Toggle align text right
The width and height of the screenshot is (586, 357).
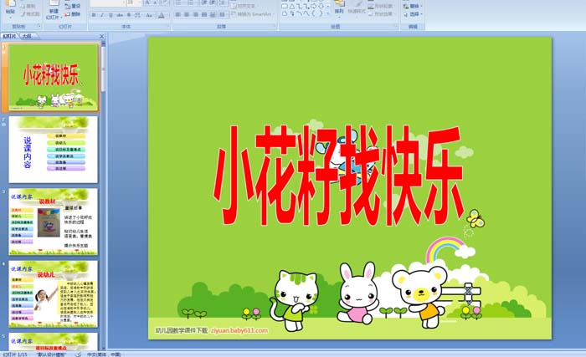[195, 14]
